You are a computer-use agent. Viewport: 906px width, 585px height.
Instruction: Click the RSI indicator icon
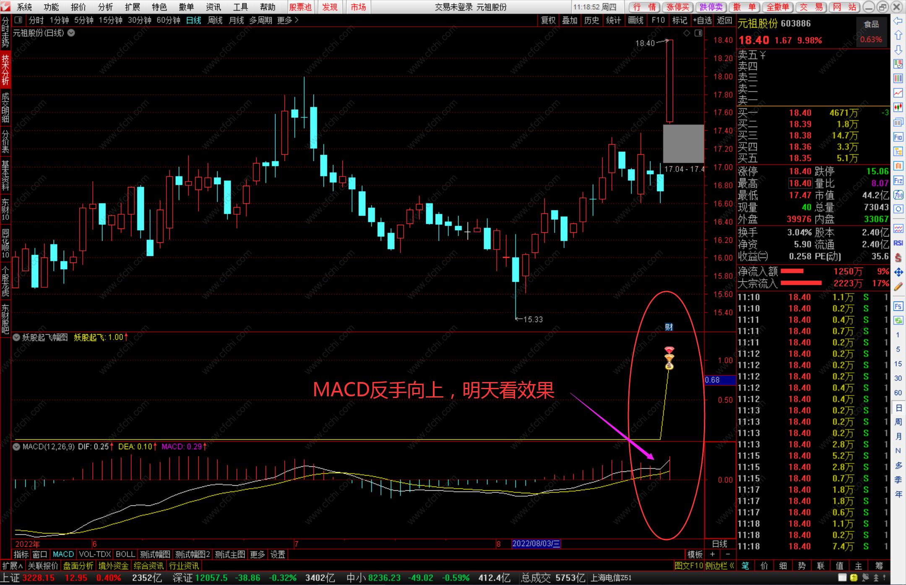tap(898, 243)
